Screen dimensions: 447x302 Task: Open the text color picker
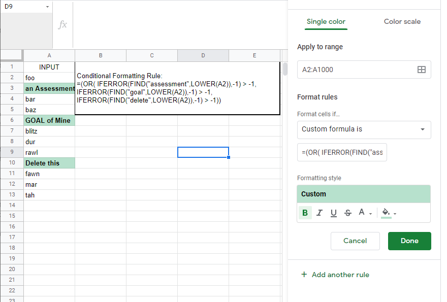pos(362,212)
